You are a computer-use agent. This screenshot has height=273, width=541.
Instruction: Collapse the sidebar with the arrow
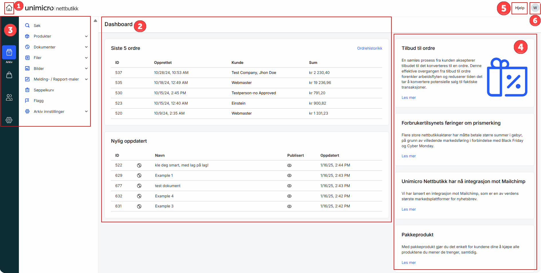[x=95, y=20]
